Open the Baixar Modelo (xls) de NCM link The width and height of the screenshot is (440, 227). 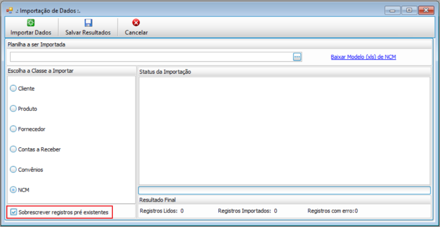[x=363, y=57]
